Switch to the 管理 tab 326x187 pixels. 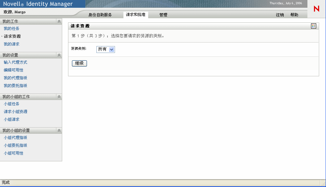pyautogui.click(x=163, y=14)
